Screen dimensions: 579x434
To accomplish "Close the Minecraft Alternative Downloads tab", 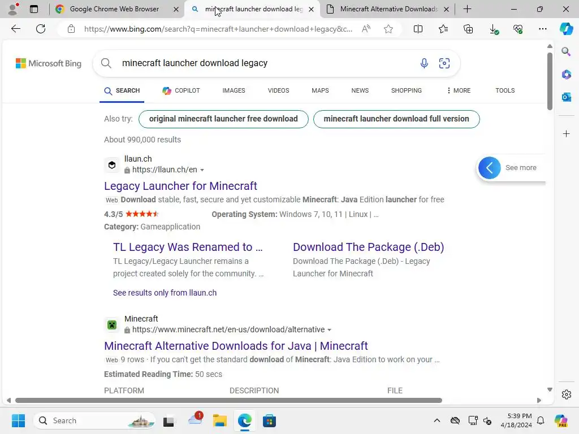I will (446, 9).
